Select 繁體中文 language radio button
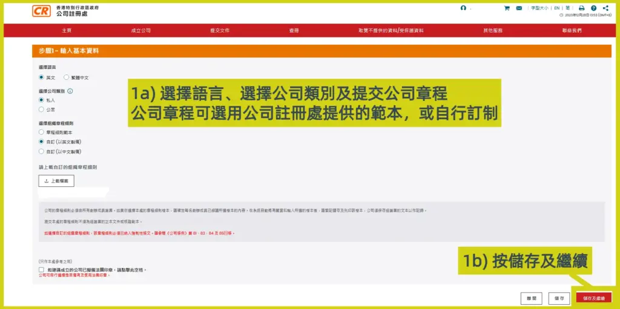The image size is (620, 309). click(67, 78)
